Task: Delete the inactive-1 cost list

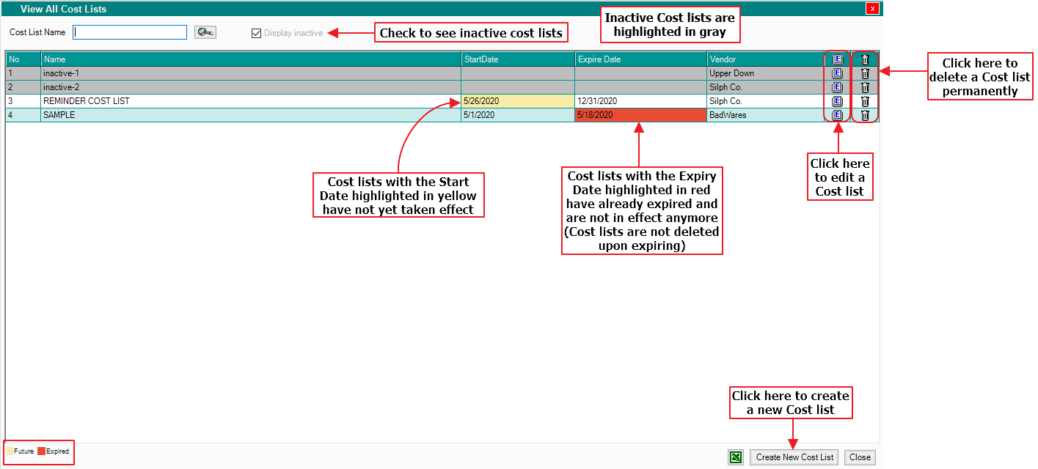Action: coord(865,73)
